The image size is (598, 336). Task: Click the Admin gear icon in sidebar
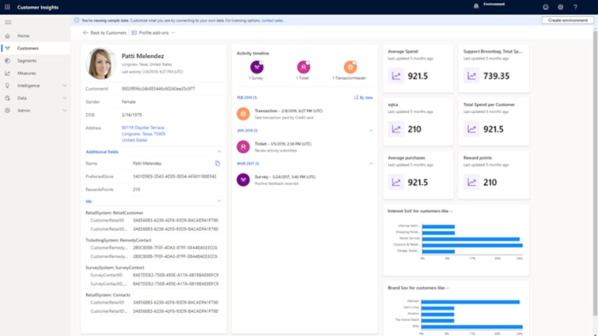(x=7, y=111)
